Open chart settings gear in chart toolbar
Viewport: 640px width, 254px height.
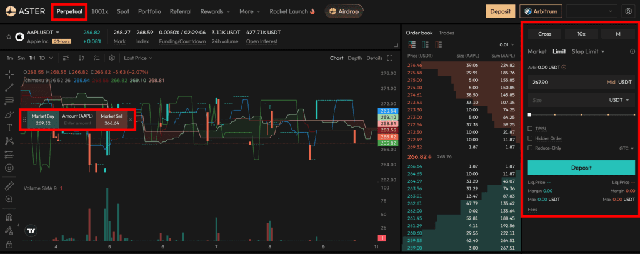(112, 58)
